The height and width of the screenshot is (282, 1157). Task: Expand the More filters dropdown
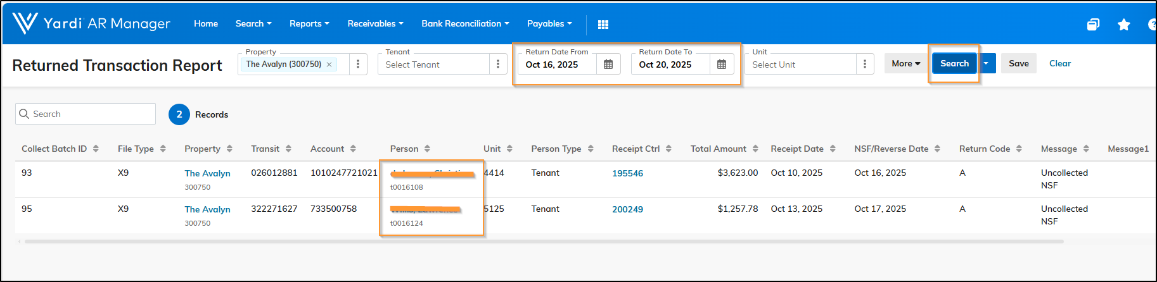[x=905, y=63]
